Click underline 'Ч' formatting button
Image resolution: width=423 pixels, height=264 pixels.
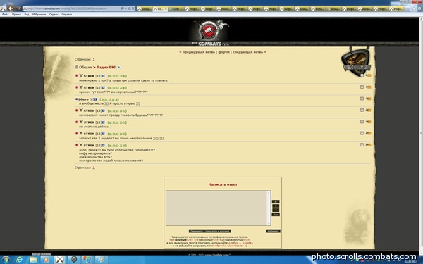coord(276,210)
